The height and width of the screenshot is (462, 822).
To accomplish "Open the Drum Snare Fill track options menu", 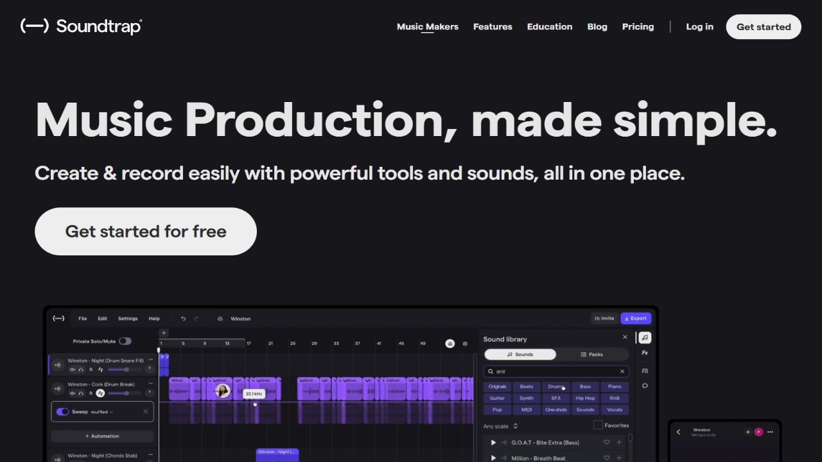I will pyautogui.click(x=150, y=360).
